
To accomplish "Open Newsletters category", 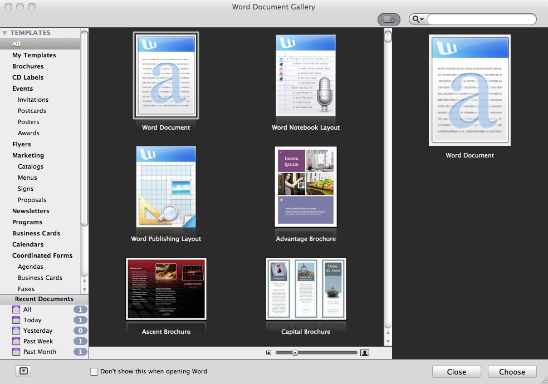I will 31,211.
